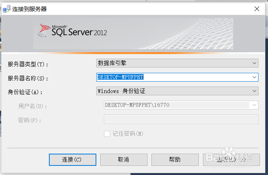Toggle the 记住密码(M) checkbox
Image resolution: width=268 pixels, height=175 pixels.
107,134
